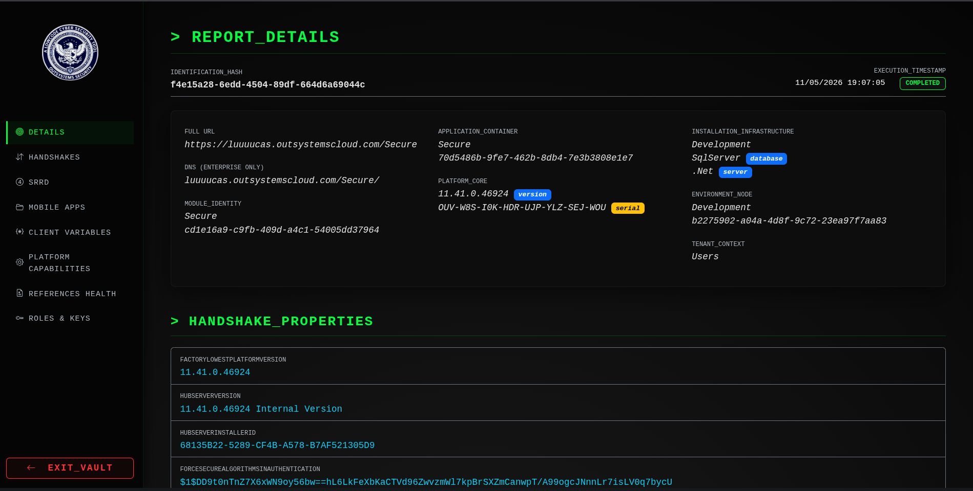Open Client Variables page

pos(70,232)
